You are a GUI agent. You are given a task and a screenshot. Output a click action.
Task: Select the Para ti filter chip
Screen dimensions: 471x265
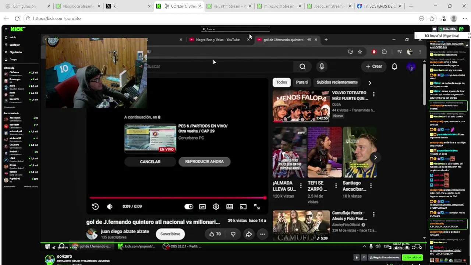tap(302, 82)
